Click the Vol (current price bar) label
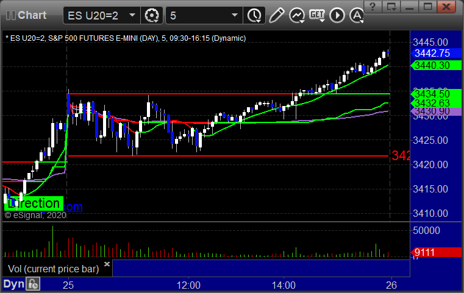 coord(53,269)
